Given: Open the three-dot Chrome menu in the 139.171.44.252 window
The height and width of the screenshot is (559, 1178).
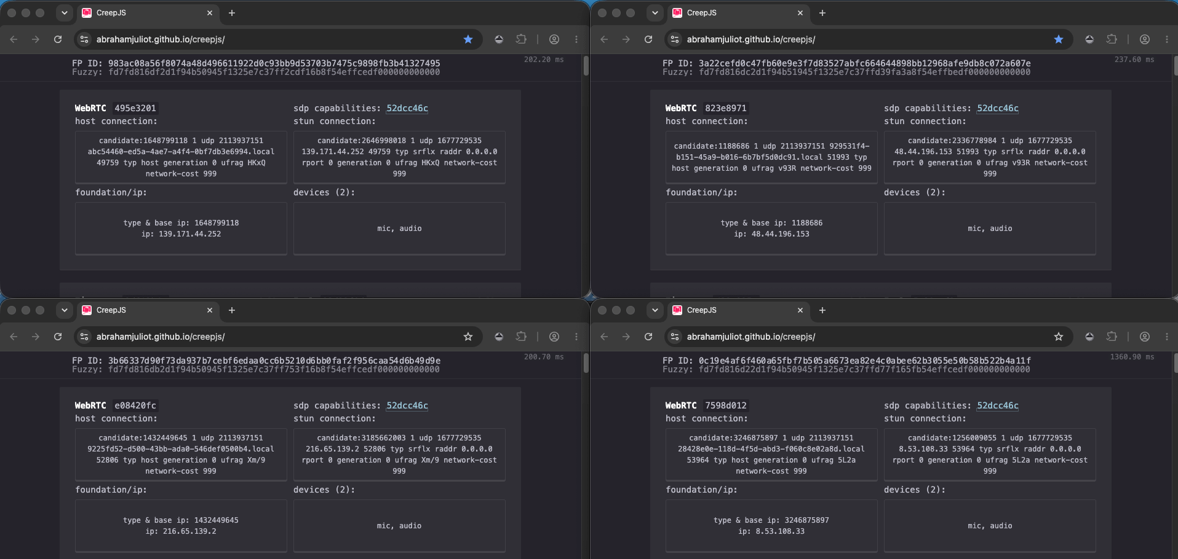Looking at the screenshot, I should coord(576,39).
